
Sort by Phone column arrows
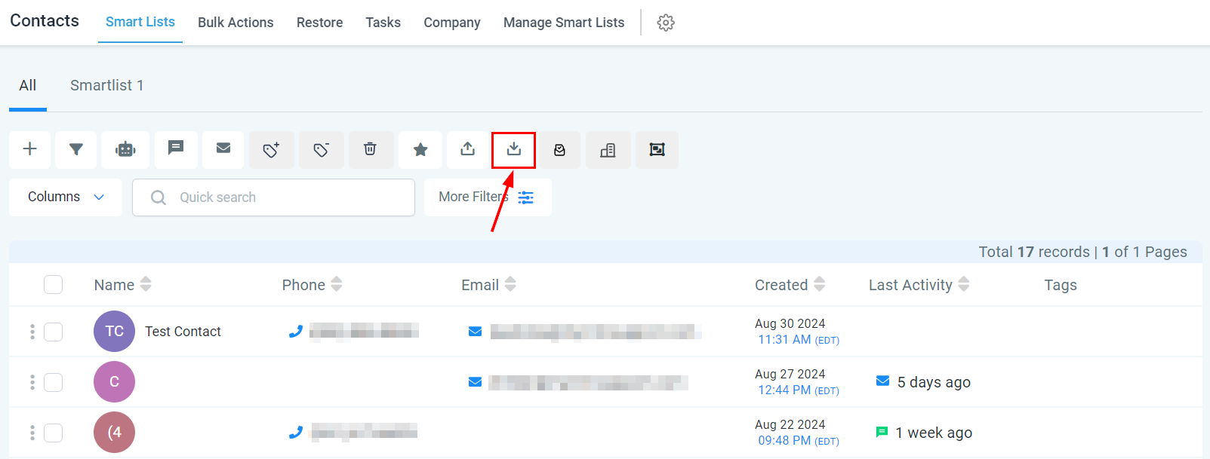tap(337, 284)
